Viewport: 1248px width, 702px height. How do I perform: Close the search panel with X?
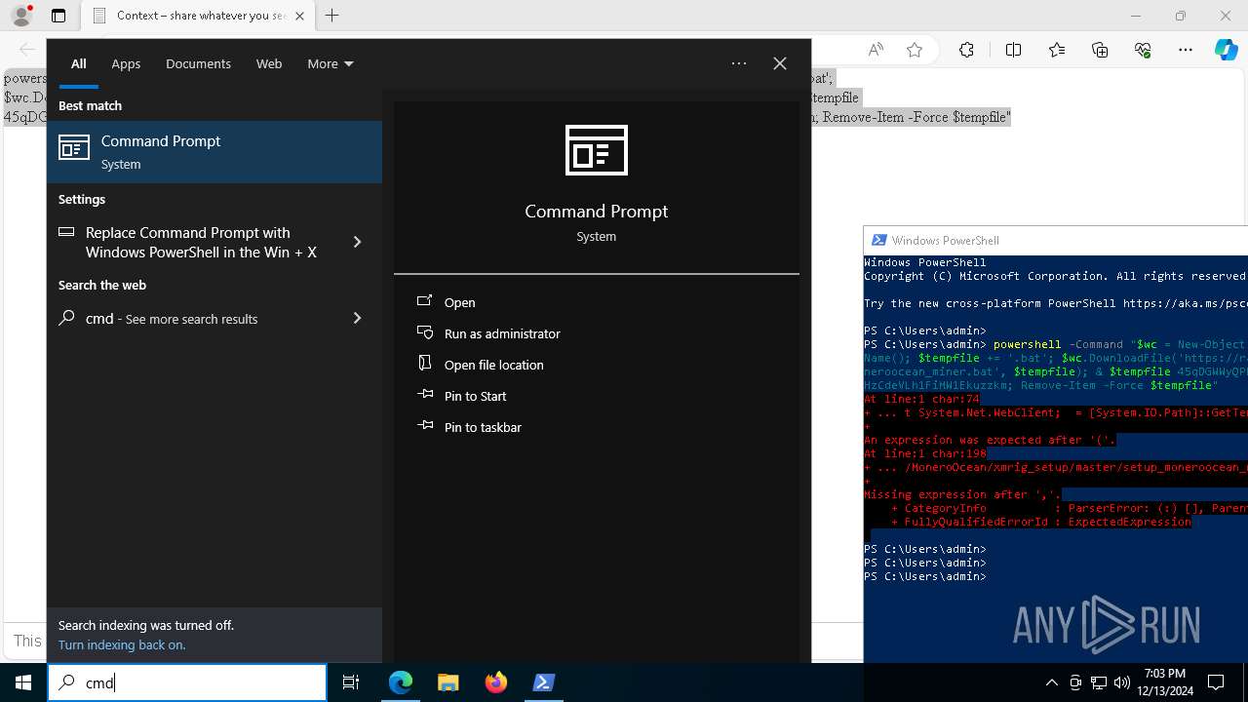click(780, 63)
